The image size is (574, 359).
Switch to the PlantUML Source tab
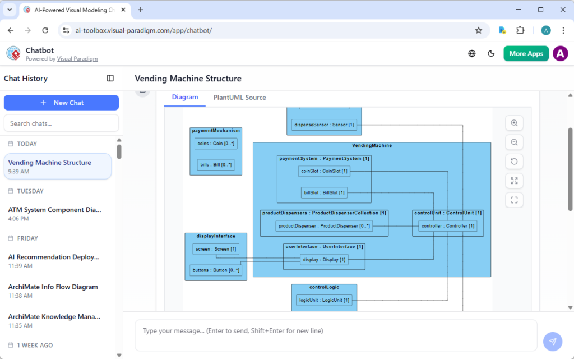[239, 97]
